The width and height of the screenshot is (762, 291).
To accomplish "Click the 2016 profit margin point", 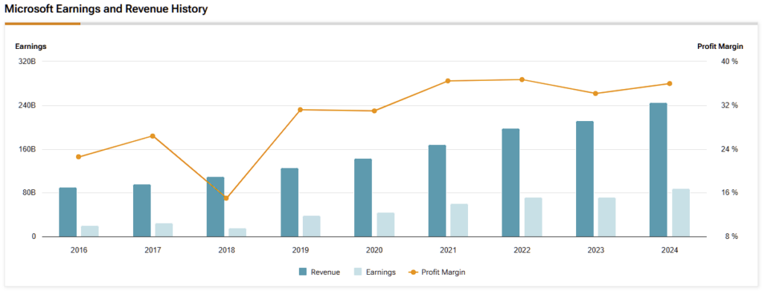I will (79, 157).
